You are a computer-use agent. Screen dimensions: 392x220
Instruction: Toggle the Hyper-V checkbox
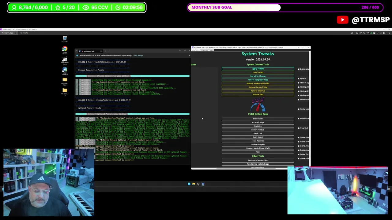pyautogui.click(x=298, y=79)
